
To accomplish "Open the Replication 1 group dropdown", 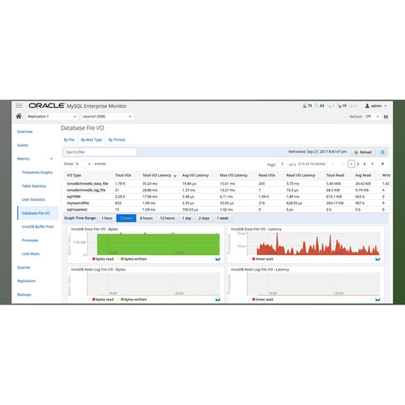I will click(52, 117).
